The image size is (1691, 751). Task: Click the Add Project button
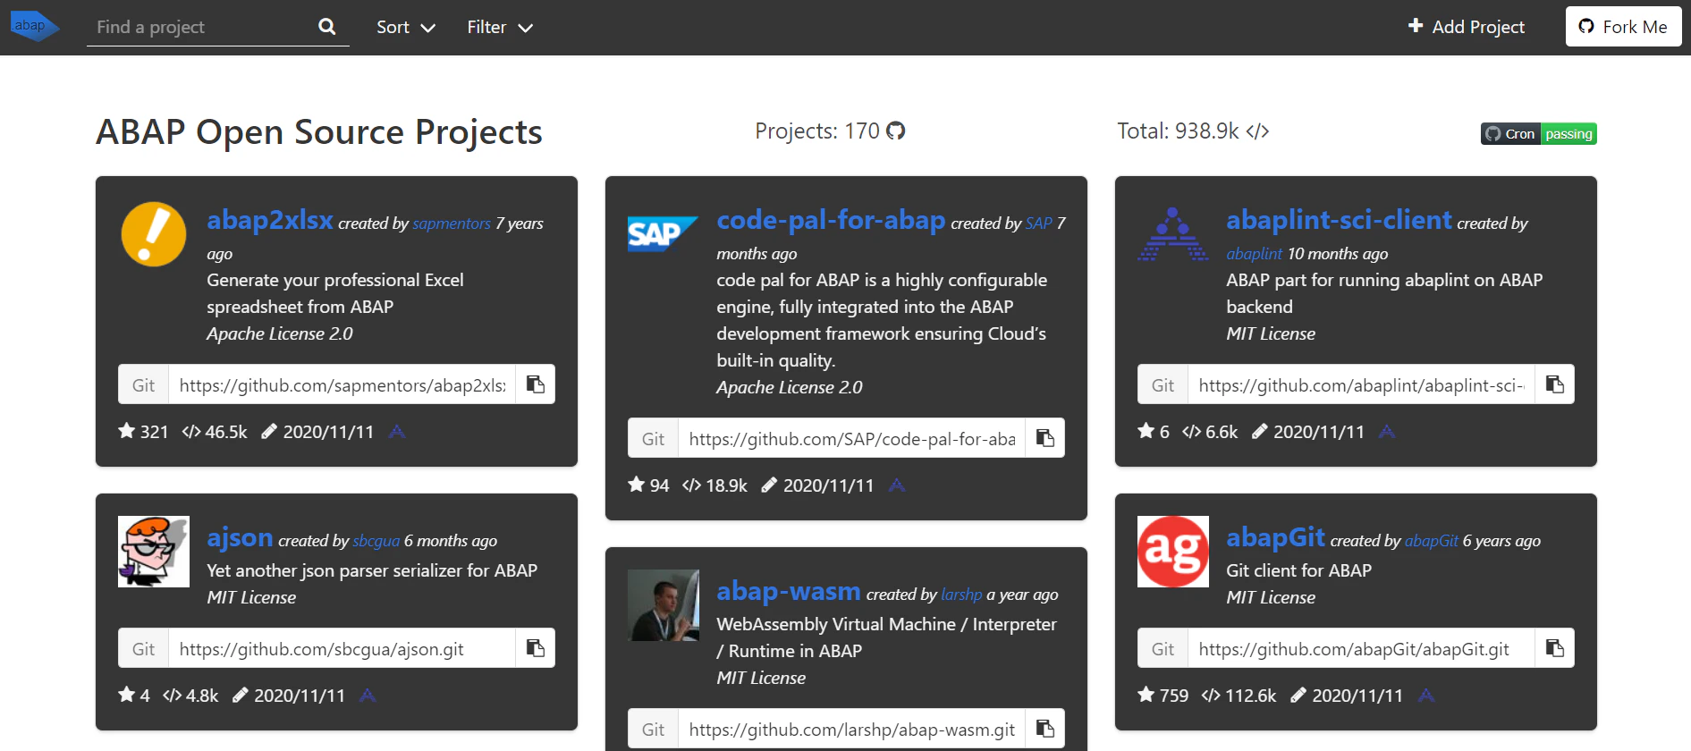[1467, 27]
